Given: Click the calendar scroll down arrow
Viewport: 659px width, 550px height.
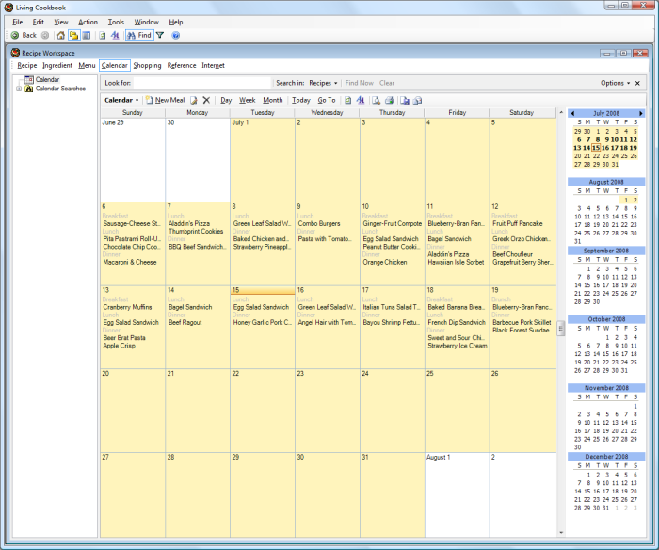Looking at the screenshot, I should click(561, 533).
